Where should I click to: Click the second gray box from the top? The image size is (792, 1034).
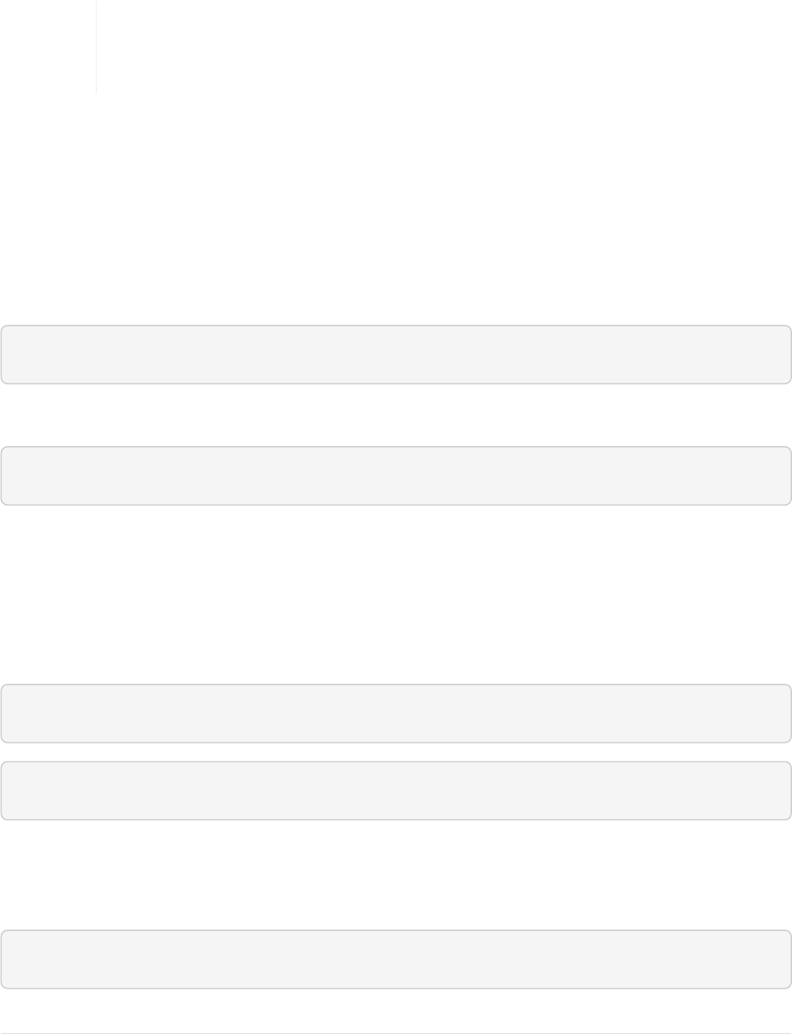[396, 475]
